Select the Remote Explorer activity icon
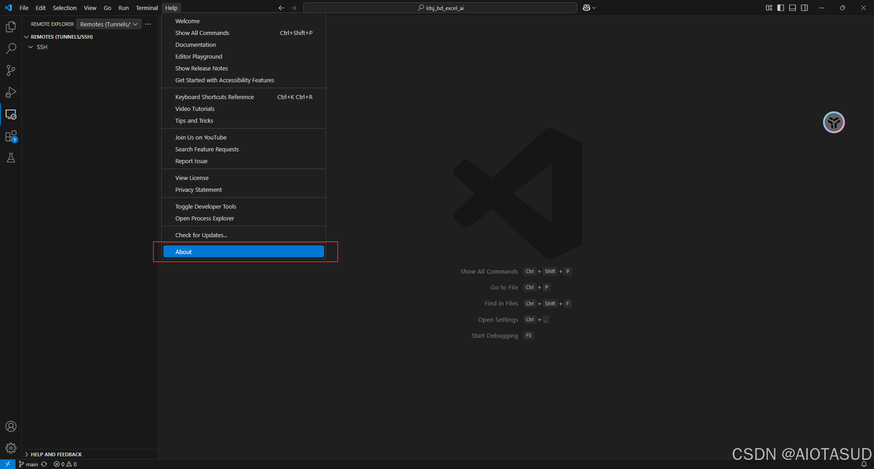This screenshot has height=469, width=874. [11, 115]
